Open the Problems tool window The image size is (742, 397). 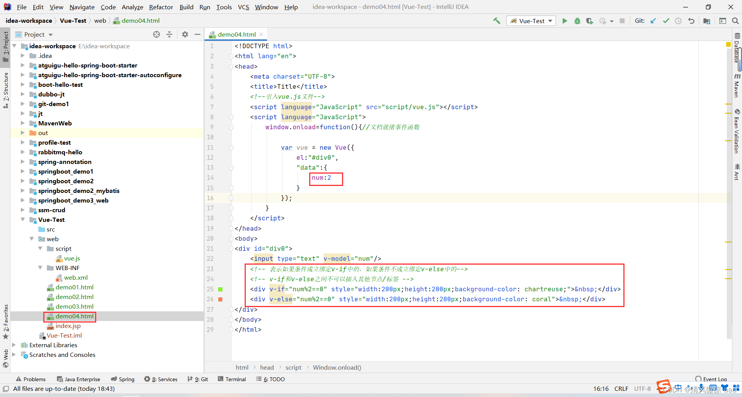[x=31, y=379]
